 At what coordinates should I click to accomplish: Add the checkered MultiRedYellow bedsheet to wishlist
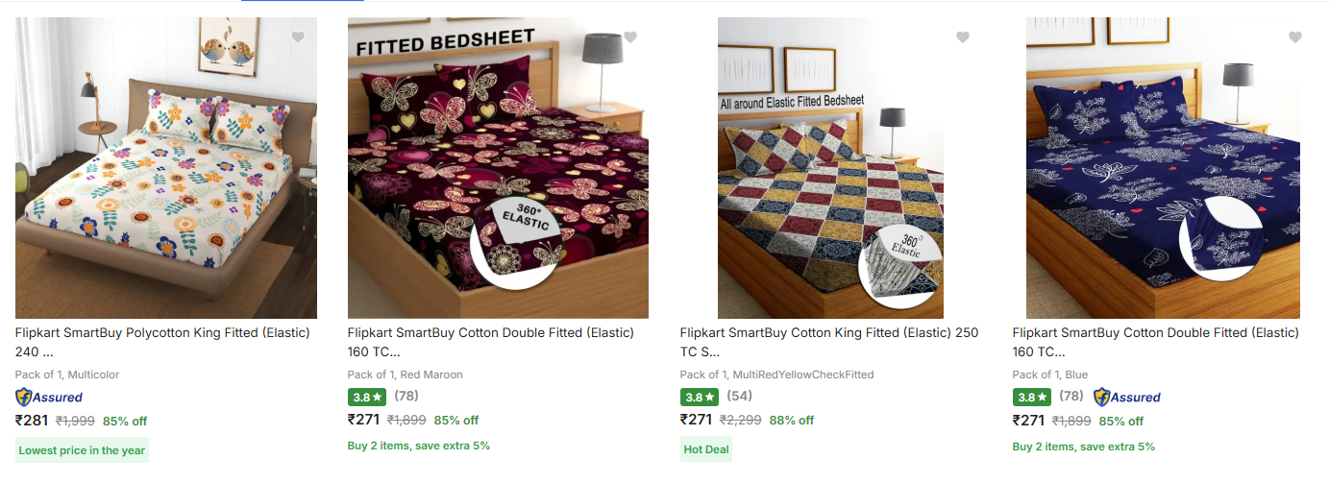963,37
